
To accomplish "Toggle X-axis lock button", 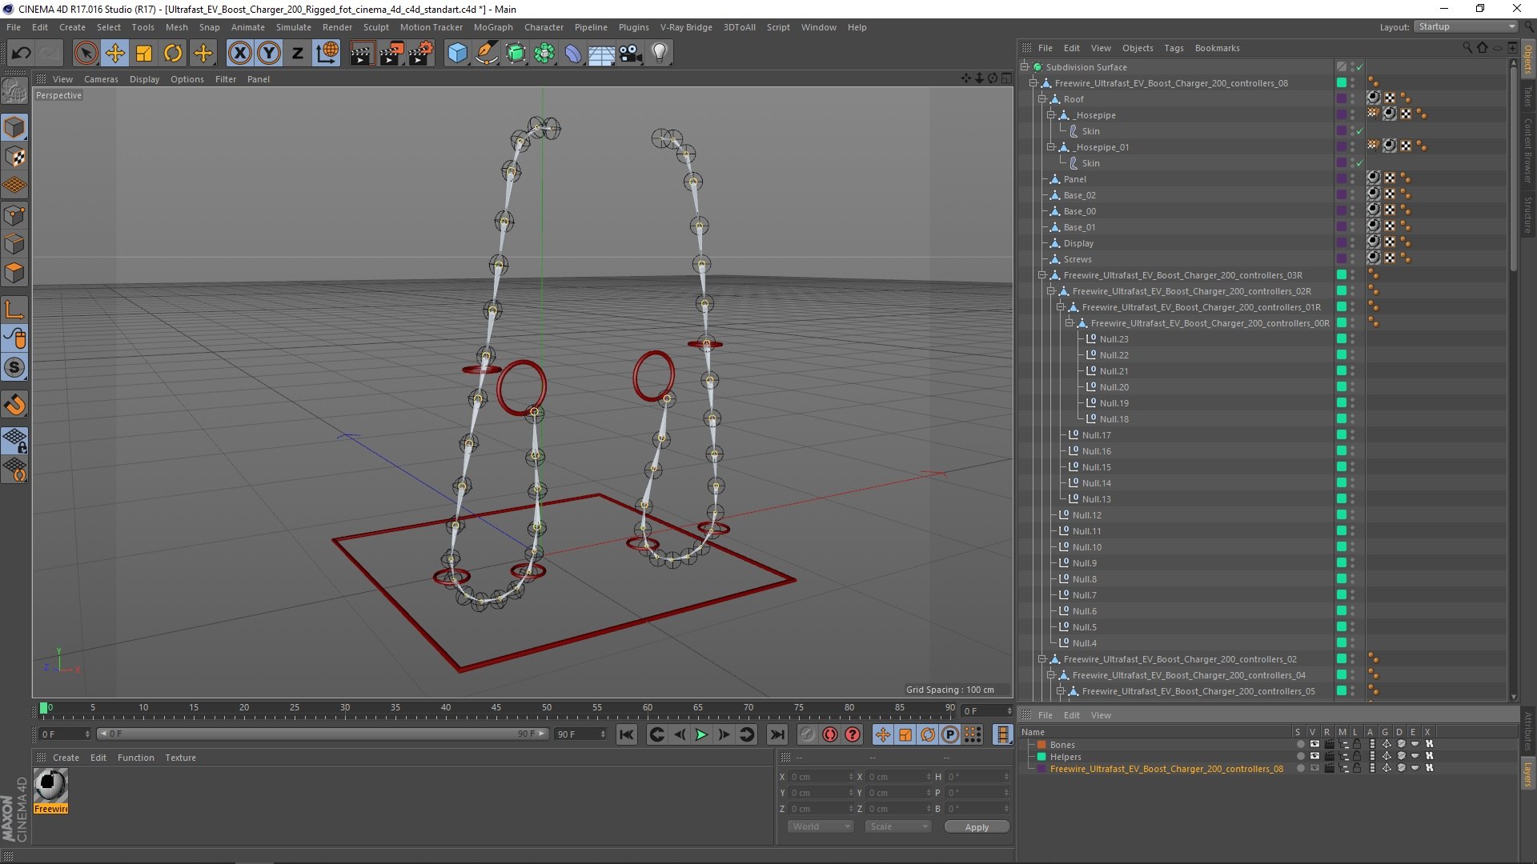I will click(239, 54).
